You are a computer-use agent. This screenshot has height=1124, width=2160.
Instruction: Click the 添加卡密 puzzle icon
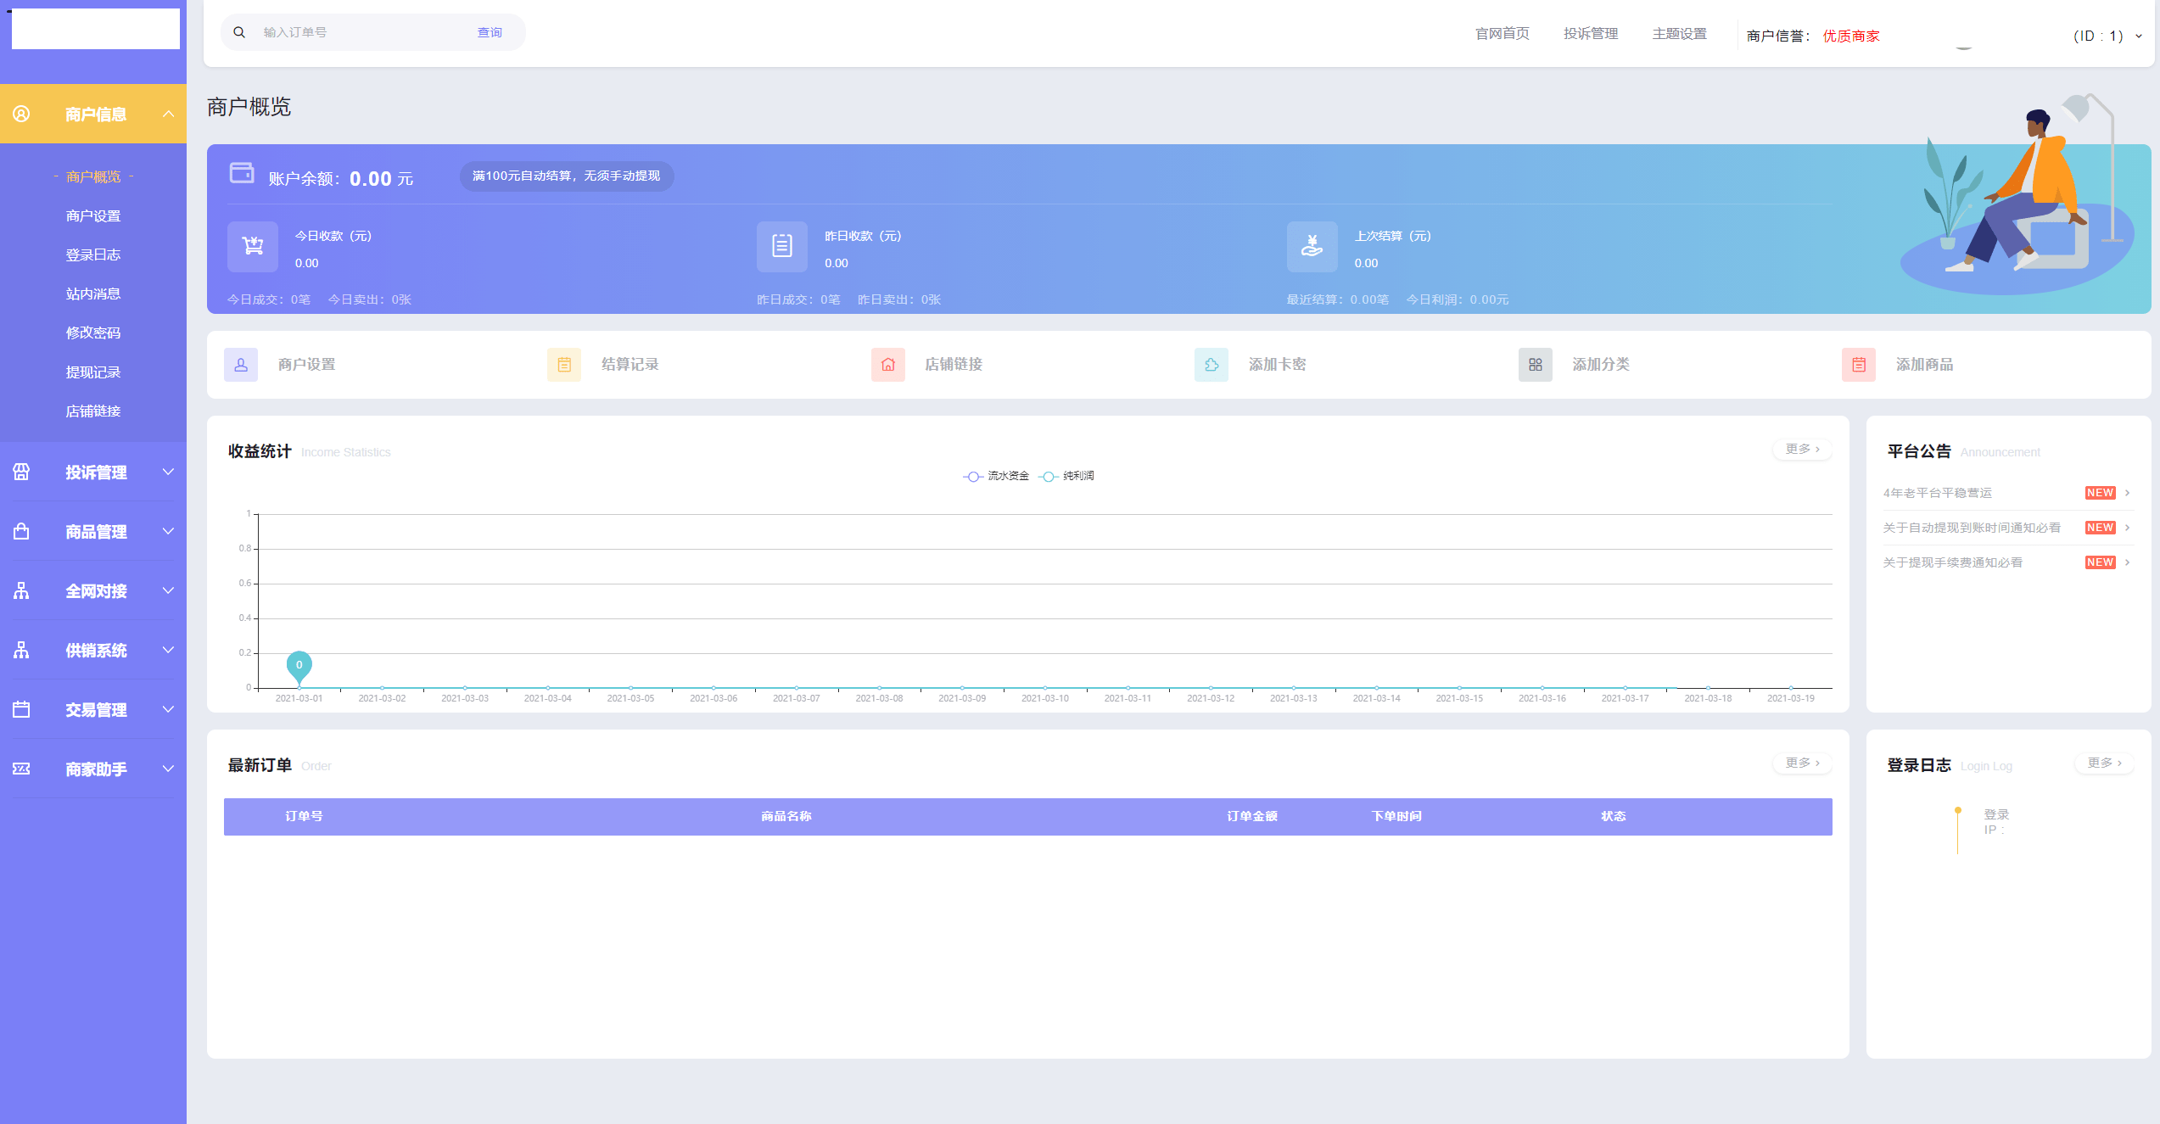click(1212, 365)
